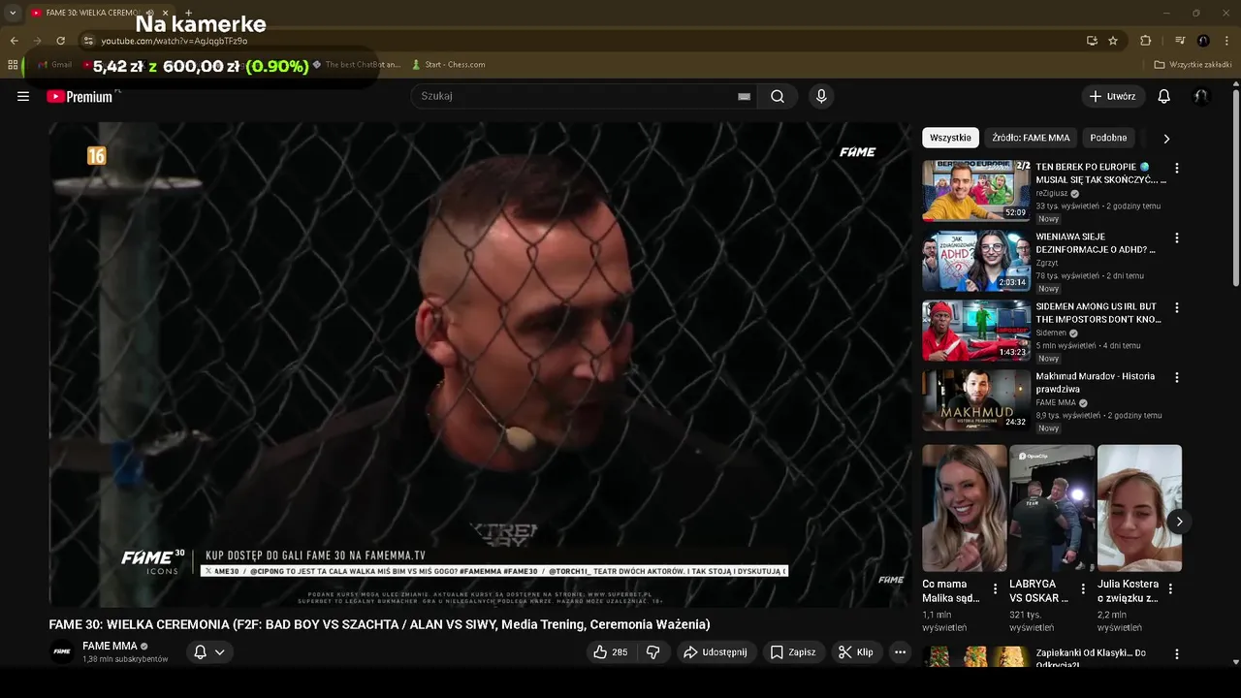Show more filter chips with the arrow
This screenshot has width=1241, height=698.
pos(1166,138)
